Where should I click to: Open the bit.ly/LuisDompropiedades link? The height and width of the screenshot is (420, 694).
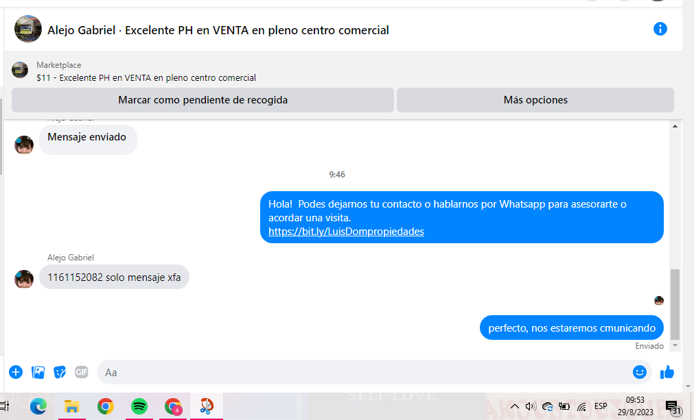(x=346, y=232)
